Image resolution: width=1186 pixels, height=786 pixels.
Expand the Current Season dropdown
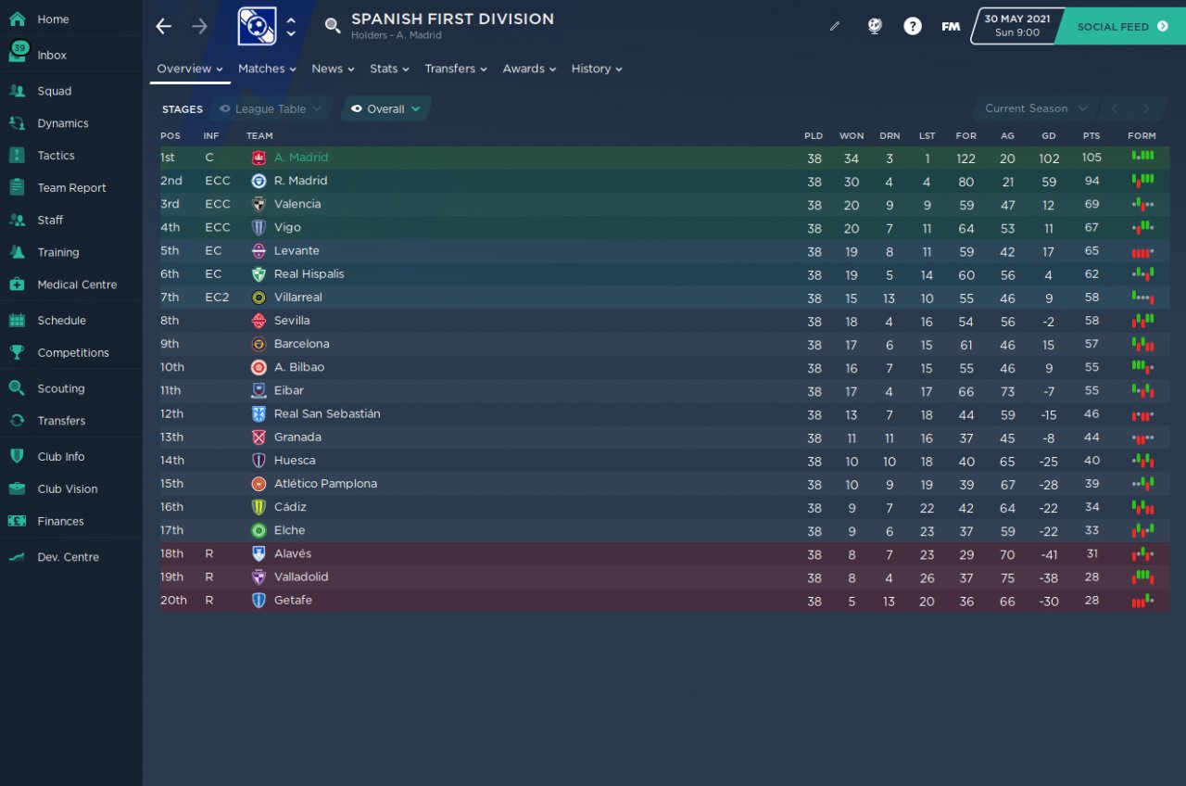[1035, 108]
